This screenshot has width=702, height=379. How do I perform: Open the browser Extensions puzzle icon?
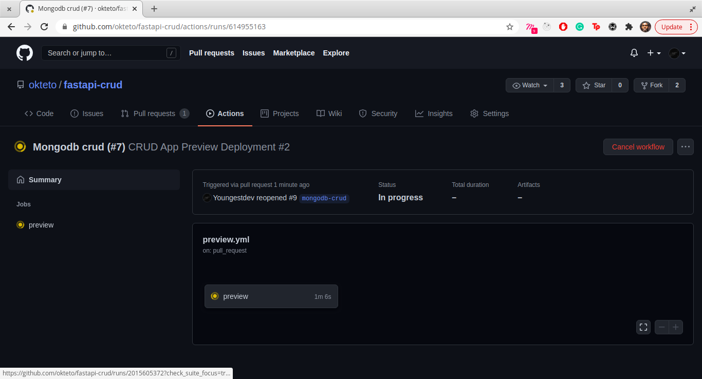pyautogui.click(x=629, y=27)
